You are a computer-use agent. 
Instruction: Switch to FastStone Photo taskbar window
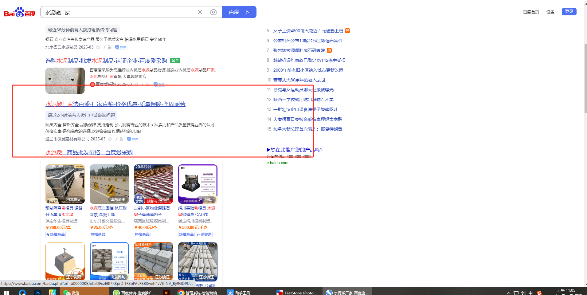[297, 293]
